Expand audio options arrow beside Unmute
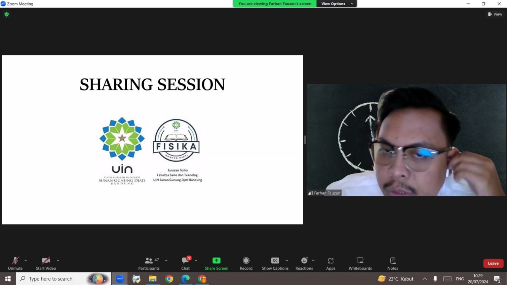This screenshot has height=285, width=507. (x=26, y=261)
